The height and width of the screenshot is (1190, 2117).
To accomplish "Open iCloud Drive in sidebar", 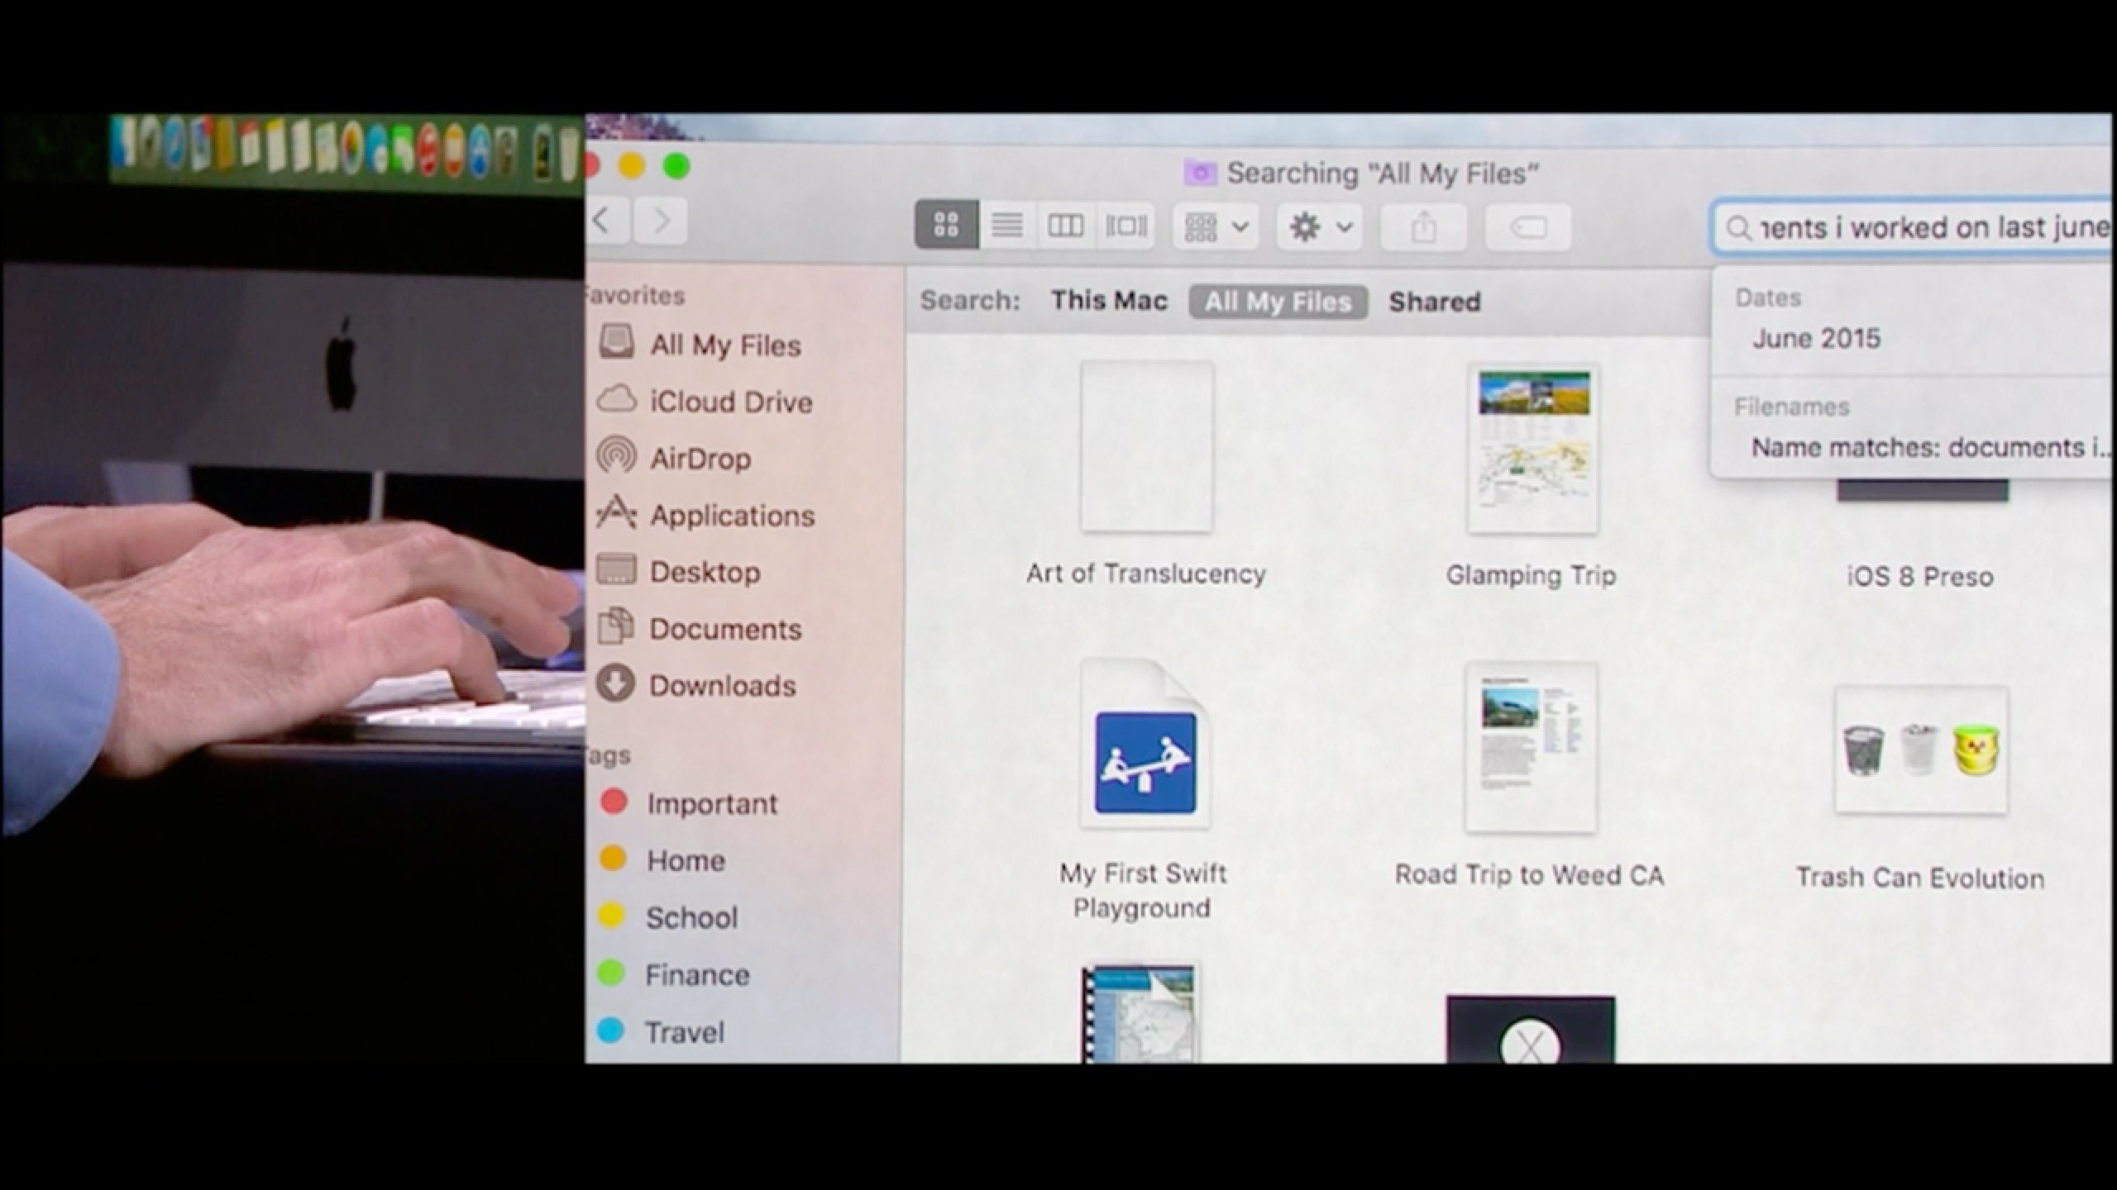I will (x=729, y=402).
